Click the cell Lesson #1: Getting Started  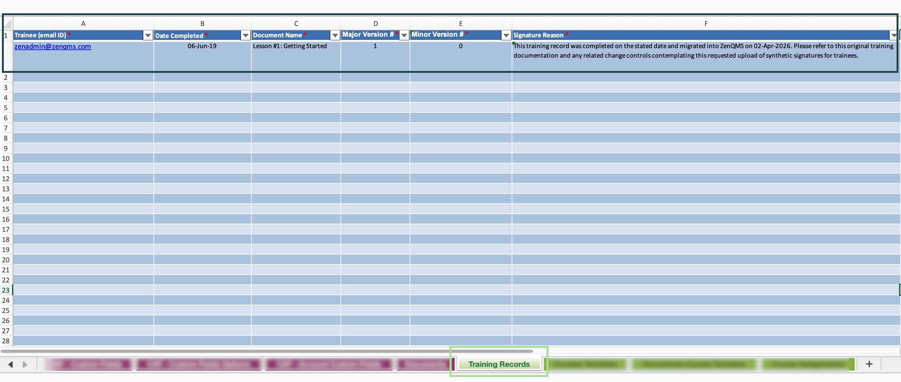[296, 56]
